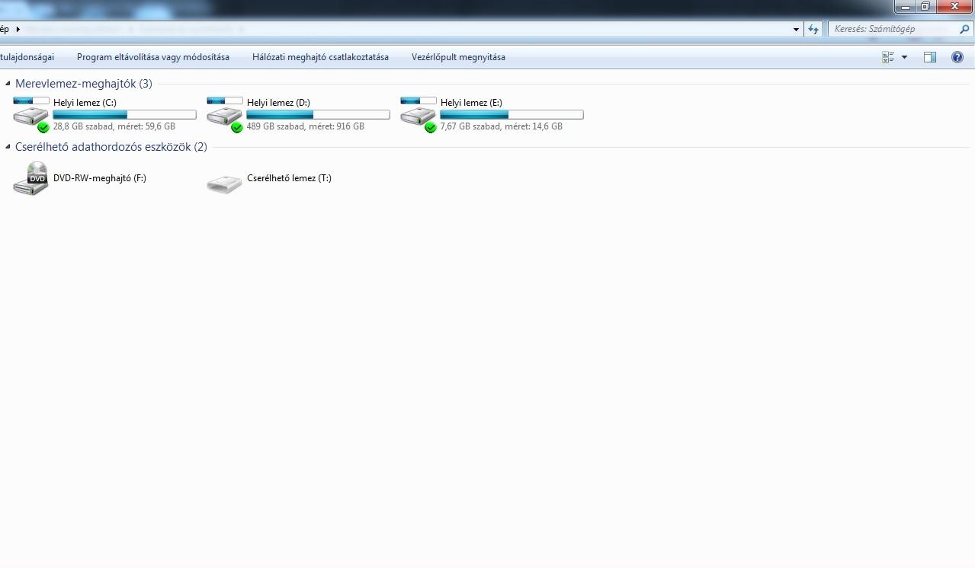Screen dimensions: 975x568
Task: Collapse the Merevlemez-meghajtók group
Action: coord(8,84)
